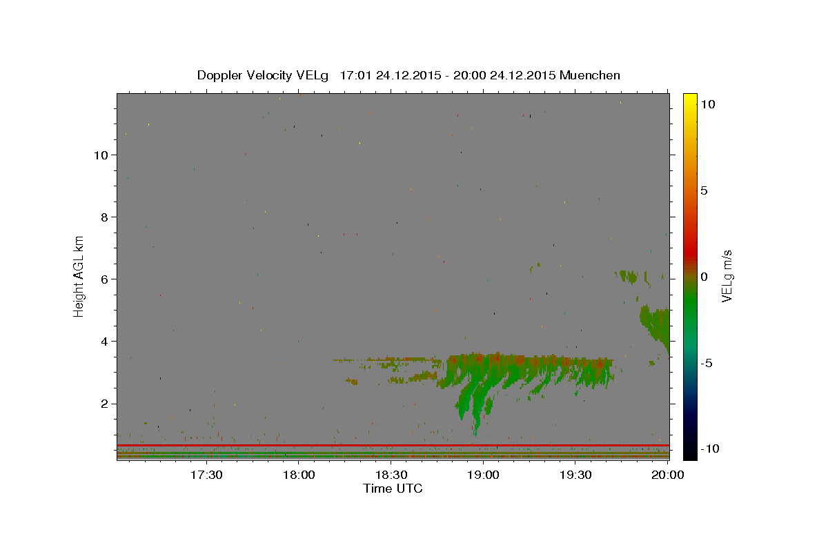Click the 'VELg m/s' colorbar label

point(726,276)
